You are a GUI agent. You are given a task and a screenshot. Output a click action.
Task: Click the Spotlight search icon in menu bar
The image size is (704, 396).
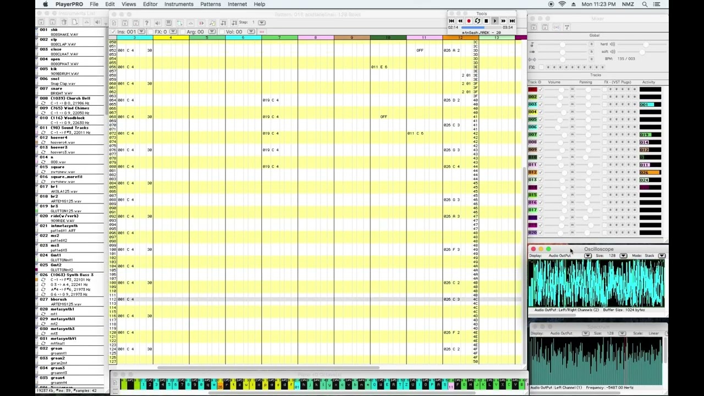(x=645, y=4)
